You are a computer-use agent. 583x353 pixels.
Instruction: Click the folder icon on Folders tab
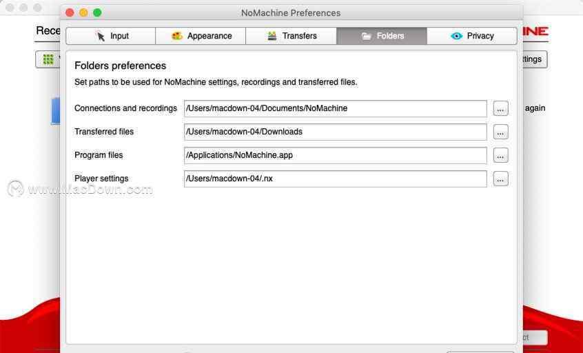click(367, 36)
